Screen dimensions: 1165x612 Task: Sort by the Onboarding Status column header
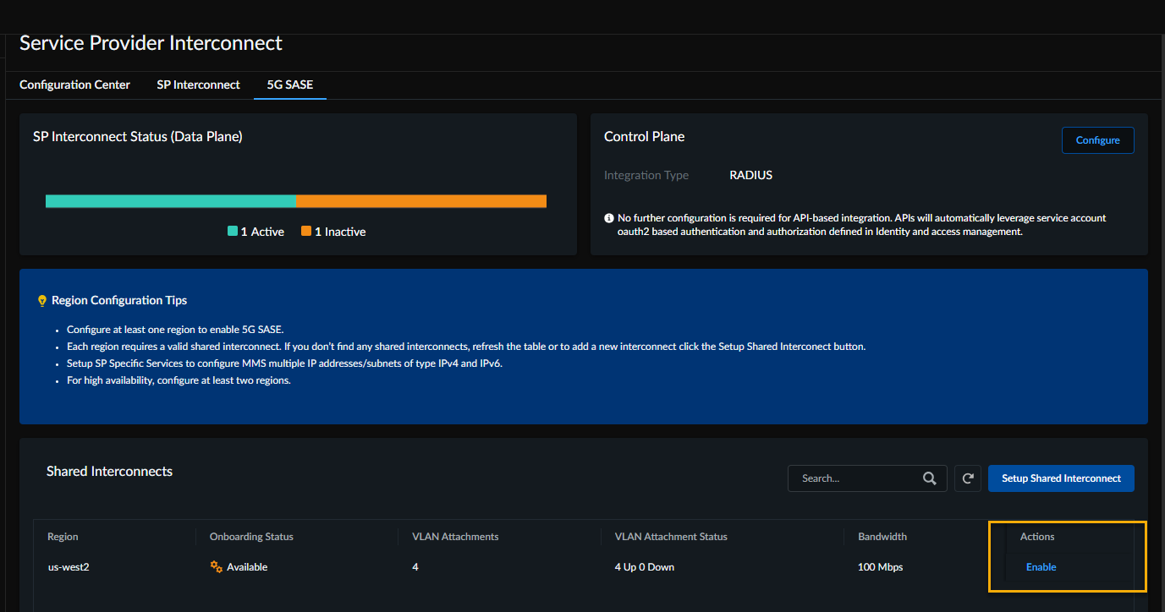251,537
